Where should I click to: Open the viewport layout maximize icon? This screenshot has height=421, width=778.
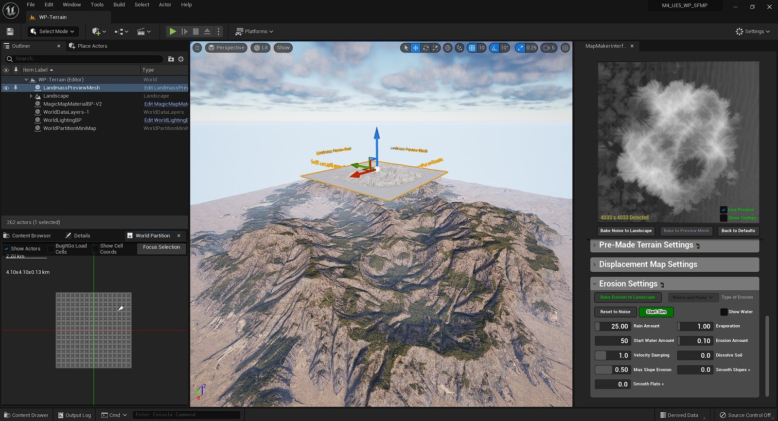tap(565, 48)
